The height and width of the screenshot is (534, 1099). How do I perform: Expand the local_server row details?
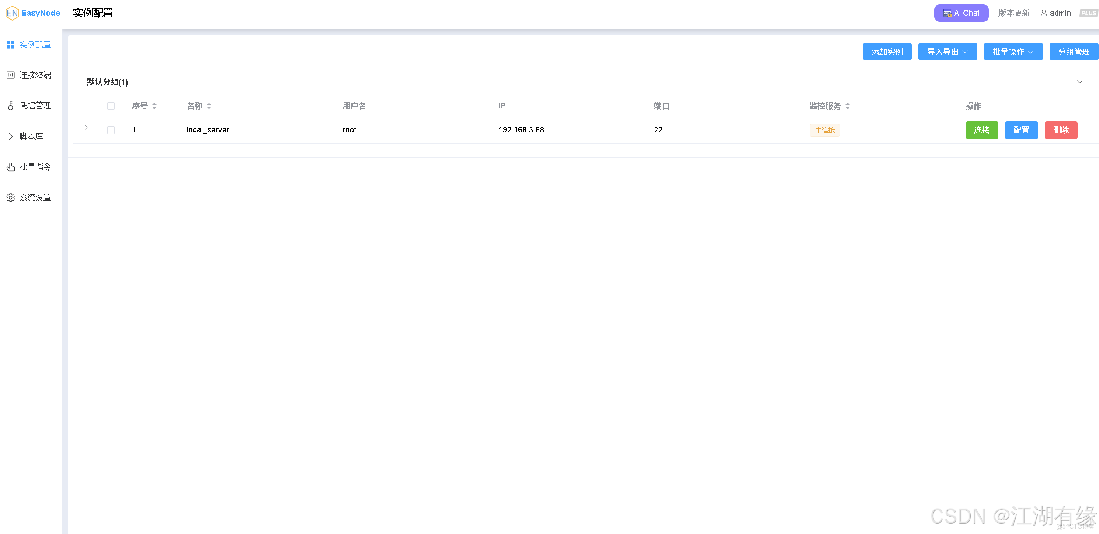coord(87,128)
